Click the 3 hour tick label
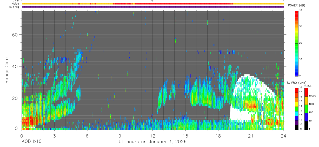The image size is (319, 147). pyautogui.click(x=55, y=136)
